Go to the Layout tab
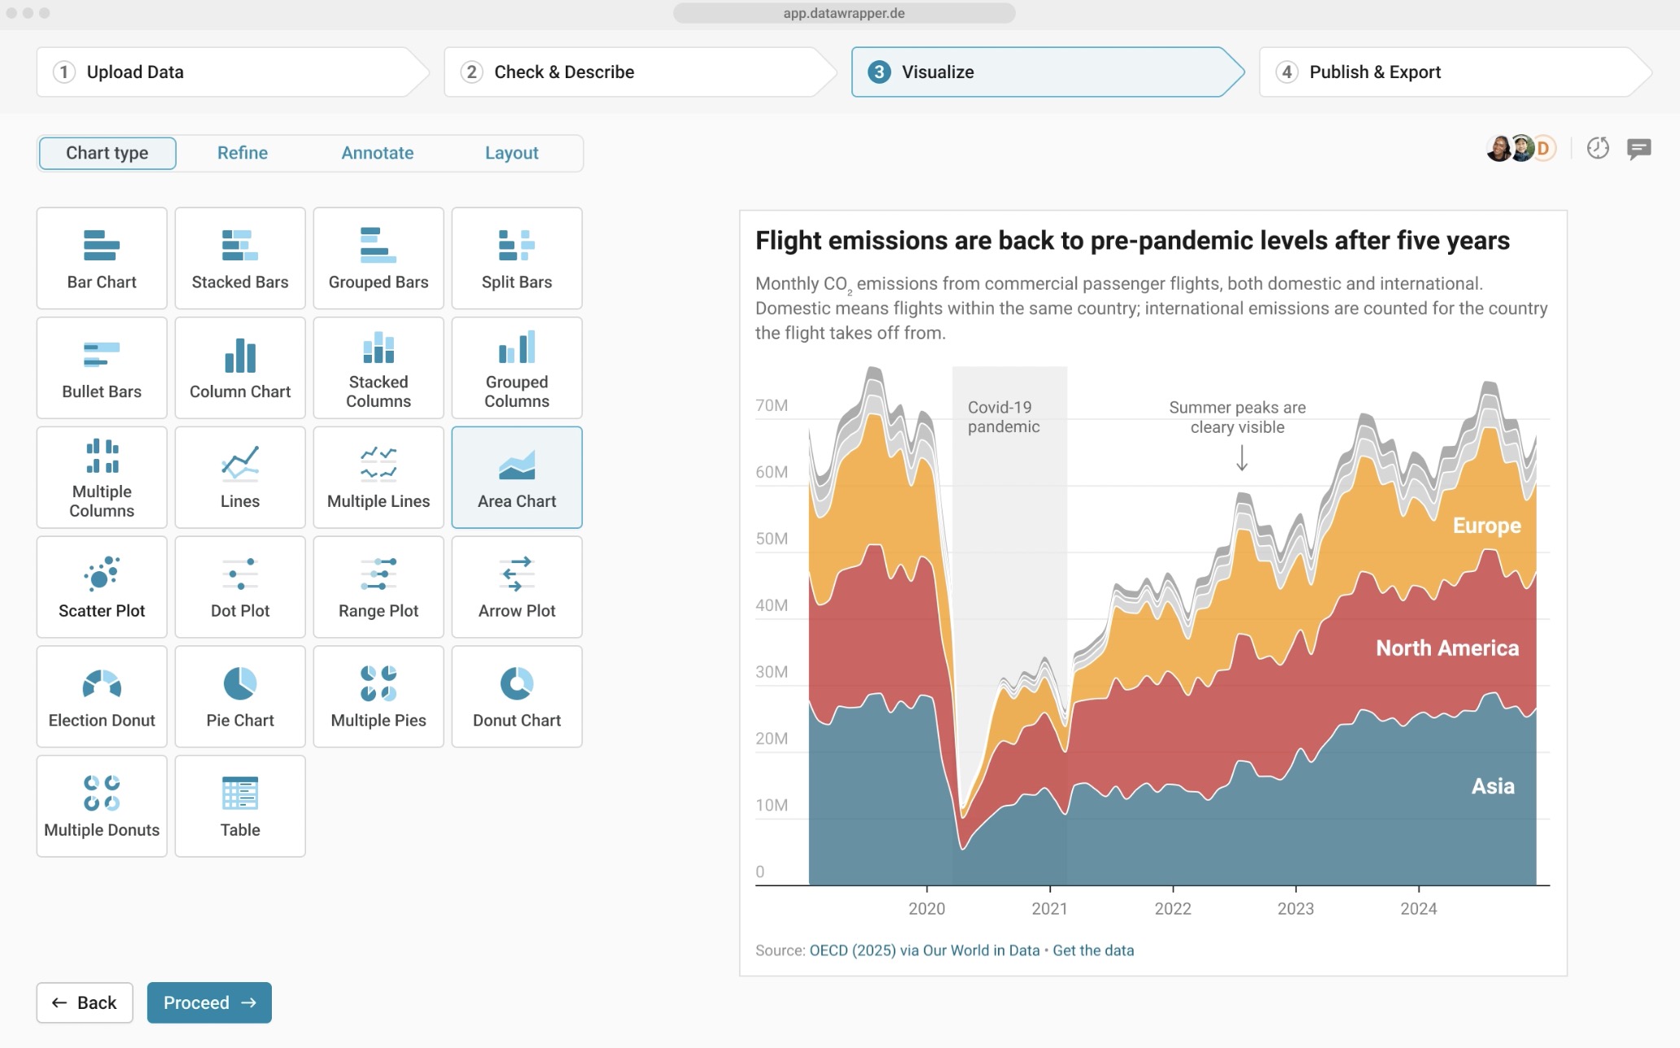 pos(511,153)
